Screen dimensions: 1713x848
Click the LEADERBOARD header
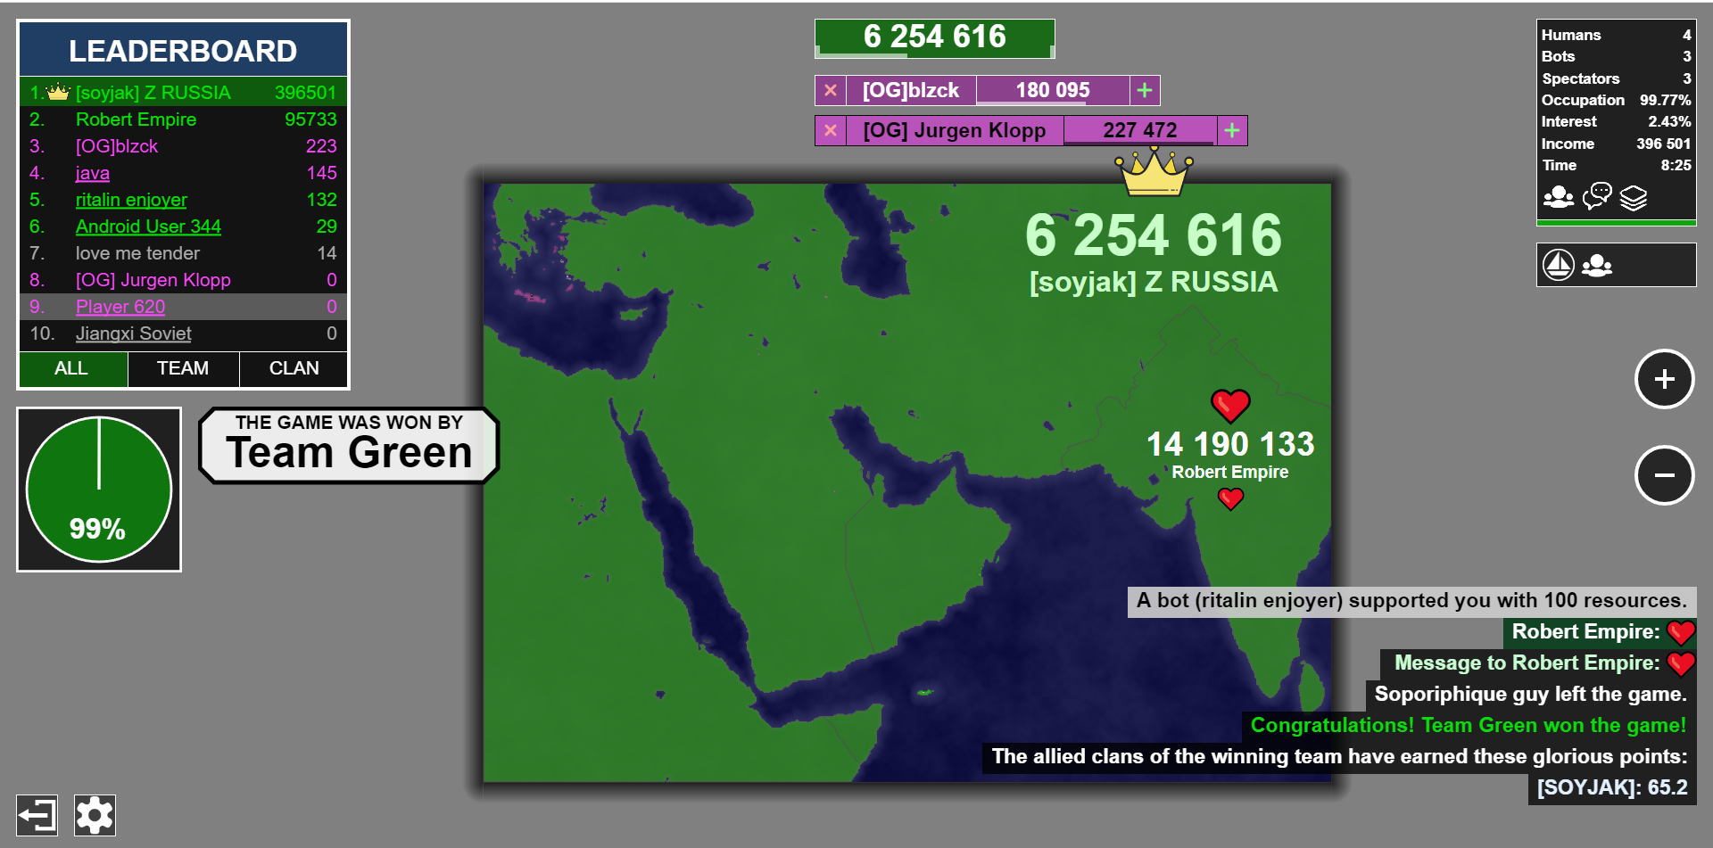(x=183, y=51)
